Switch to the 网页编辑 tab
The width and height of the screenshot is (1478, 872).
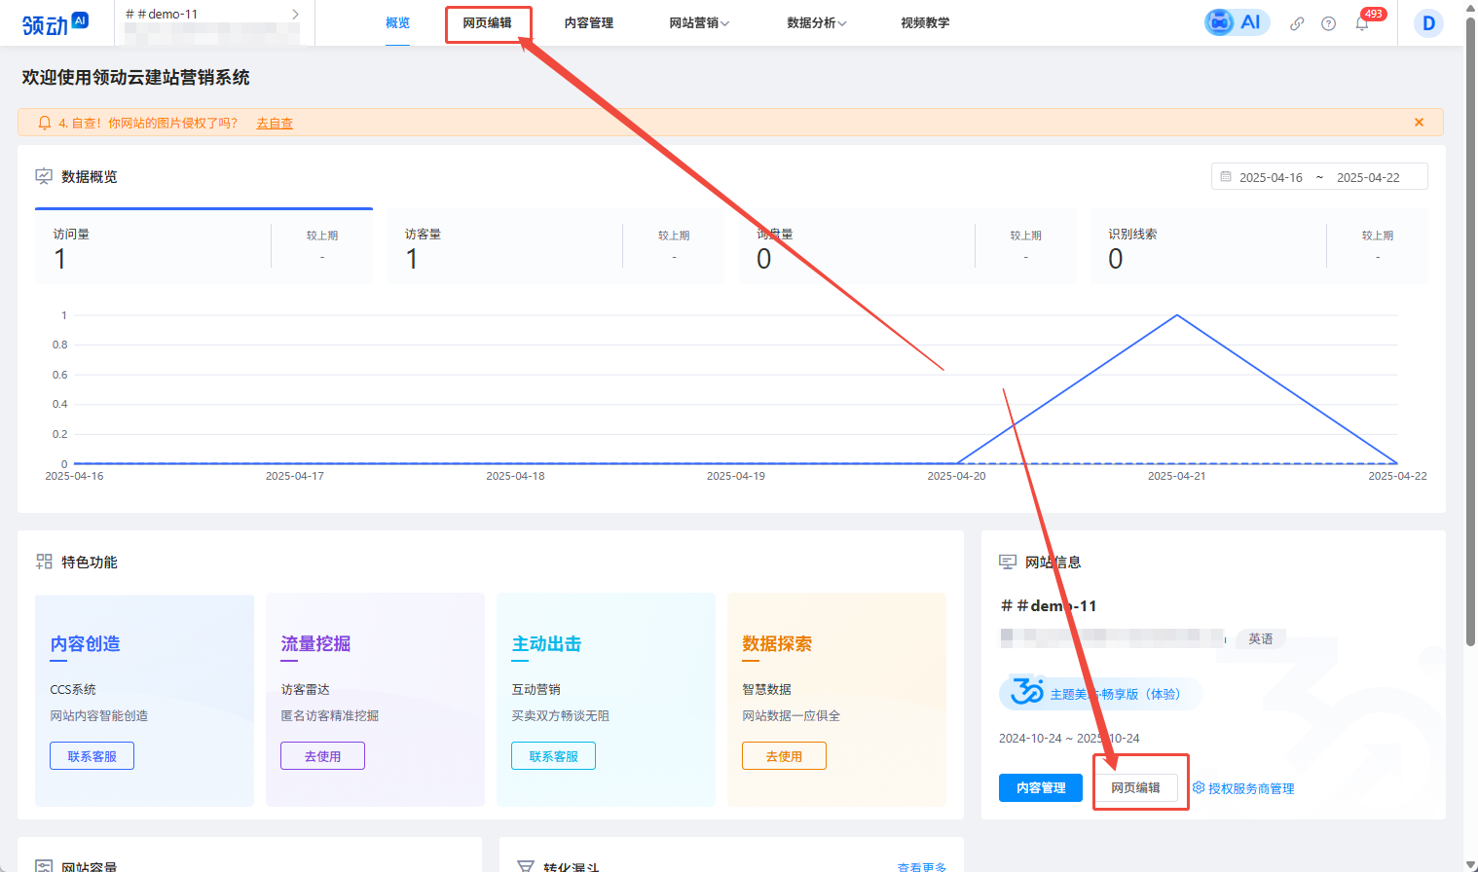pos(488,22)
